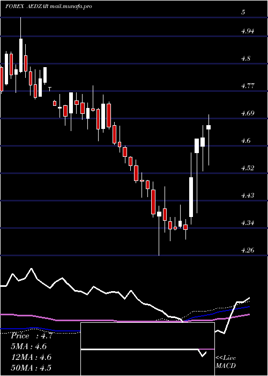
Task: Click the 12MA : 4.6 readout
Action: coord(31,357)
